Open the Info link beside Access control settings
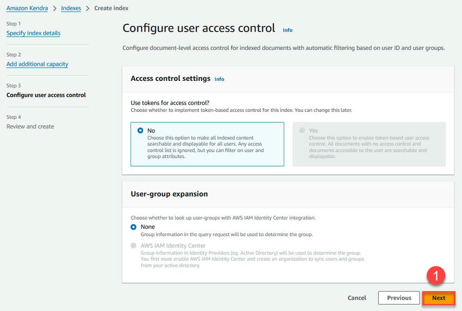The height and width of the screenshot is (311, 462). click(219, 79)
